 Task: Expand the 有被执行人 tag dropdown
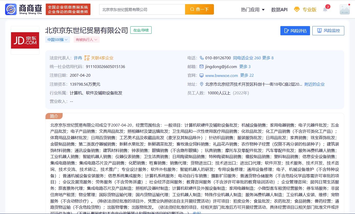coord(87,40)
